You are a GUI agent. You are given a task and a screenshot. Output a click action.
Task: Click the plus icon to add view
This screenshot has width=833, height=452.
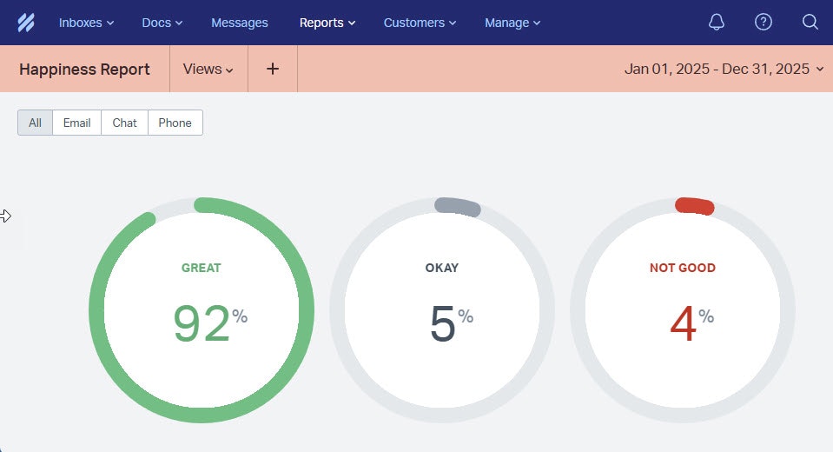pyautogui.click(x=273, y=69)
